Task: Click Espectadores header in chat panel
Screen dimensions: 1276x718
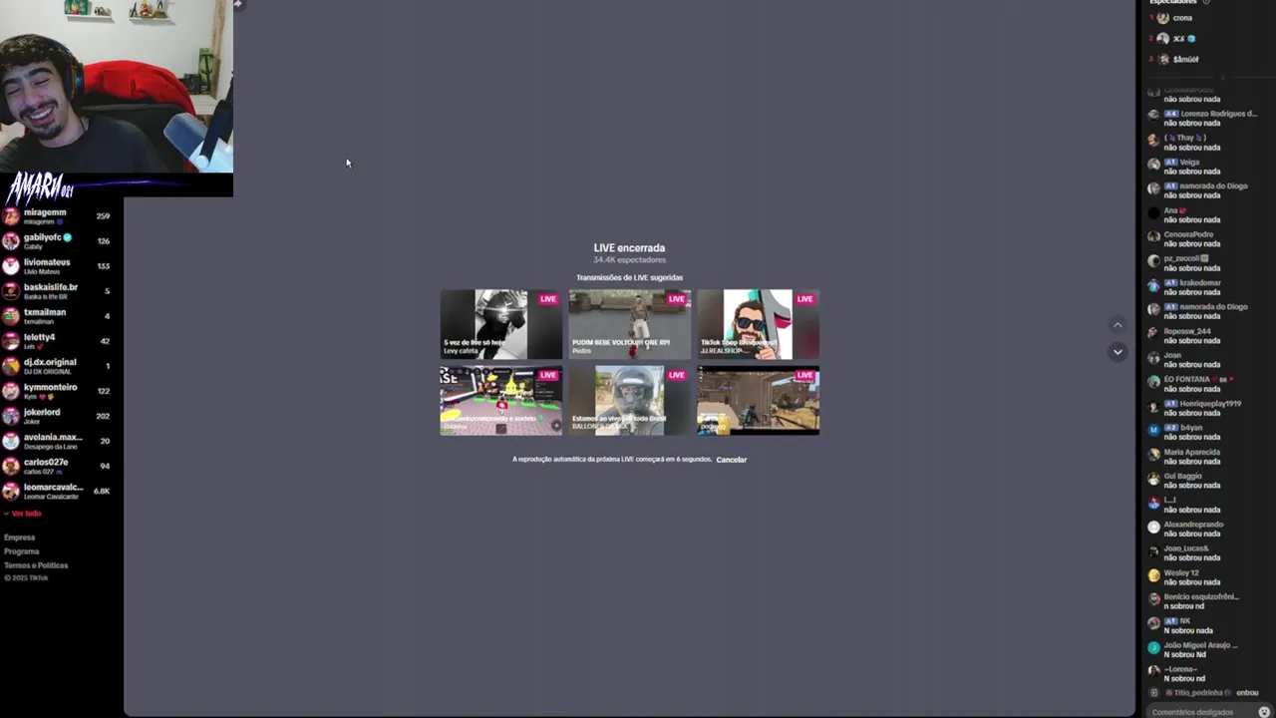Action: (x=1172, y=2)
